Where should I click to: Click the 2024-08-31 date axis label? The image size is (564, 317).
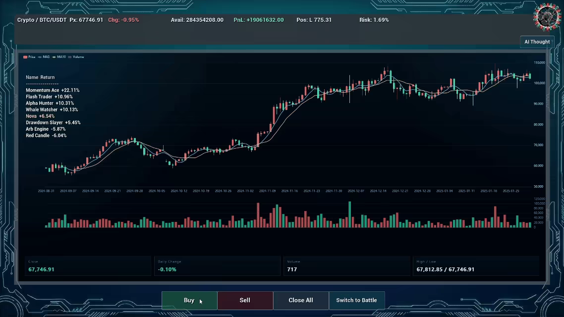point(46,191)
